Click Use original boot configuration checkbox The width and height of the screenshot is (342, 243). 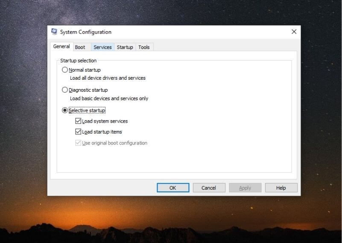[78, 143]
